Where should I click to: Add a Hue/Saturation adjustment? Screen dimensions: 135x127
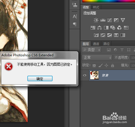coord(93,27)
